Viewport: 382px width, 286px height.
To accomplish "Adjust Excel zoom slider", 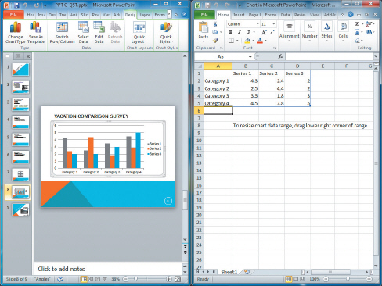I will (x=348, y=279).
